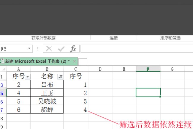Viewport: 193px width, 129px height.
Task: Open the Name Box dropdown arrow
Action: point(29,48)
